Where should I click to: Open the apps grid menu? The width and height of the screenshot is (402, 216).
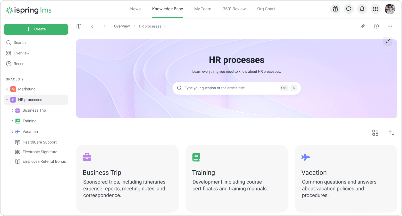coord(375,9)
